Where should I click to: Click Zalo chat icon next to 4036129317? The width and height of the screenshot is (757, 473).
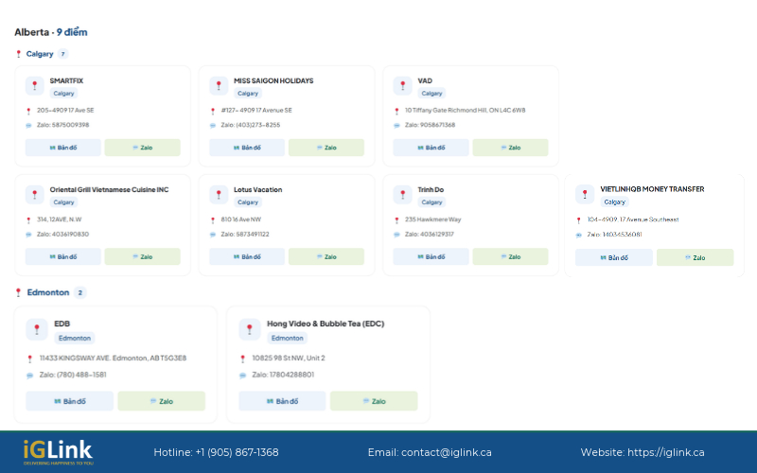(x=396, y=235)
